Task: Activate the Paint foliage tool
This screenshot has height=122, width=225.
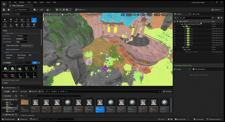Action: 34,20
